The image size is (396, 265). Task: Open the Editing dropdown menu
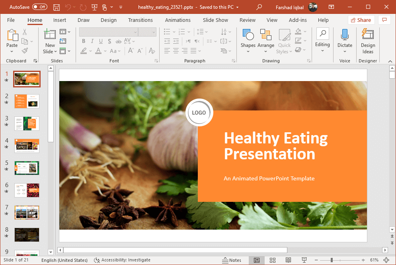coord(322,40)
